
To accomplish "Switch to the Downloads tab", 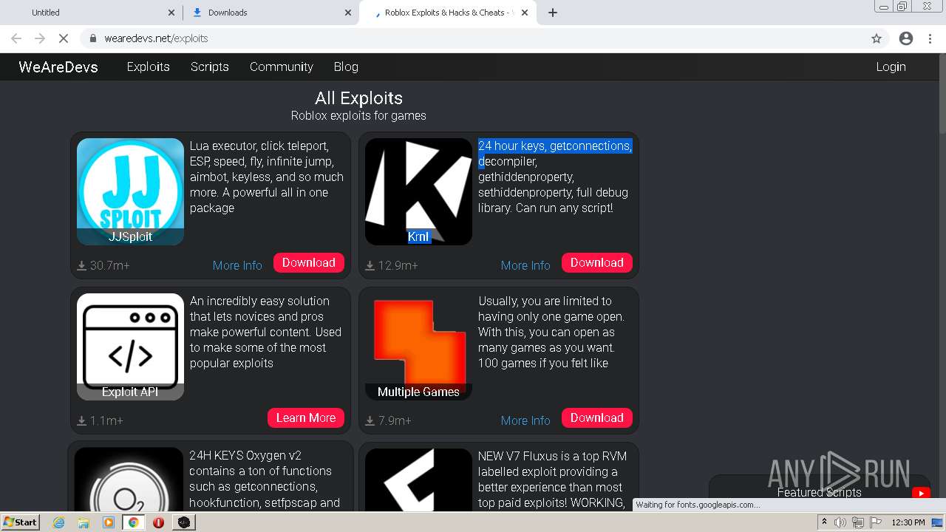I will pyautogui.click(x=271, y=13).
